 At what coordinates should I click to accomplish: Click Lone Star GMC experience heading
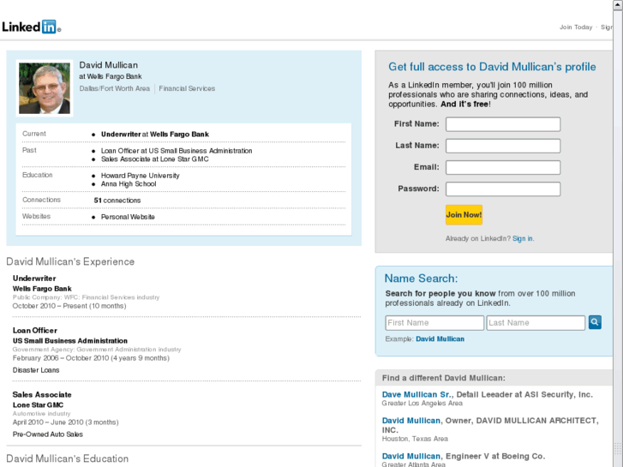38,405
